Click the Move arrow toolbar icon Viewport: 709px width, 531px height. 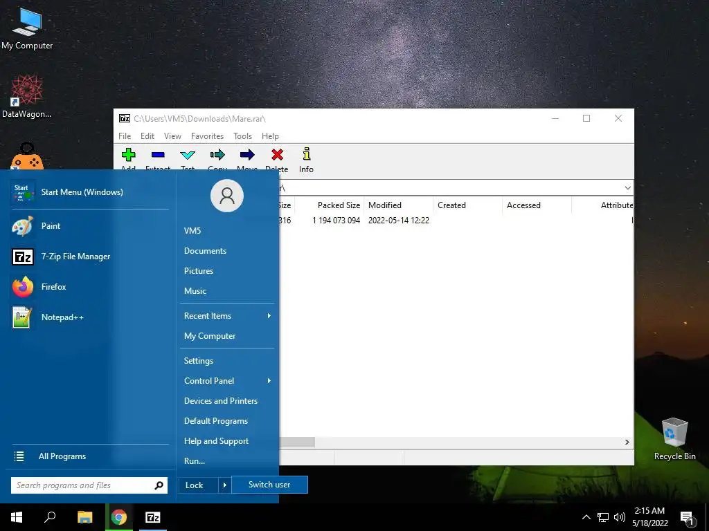tap(247, 155)
